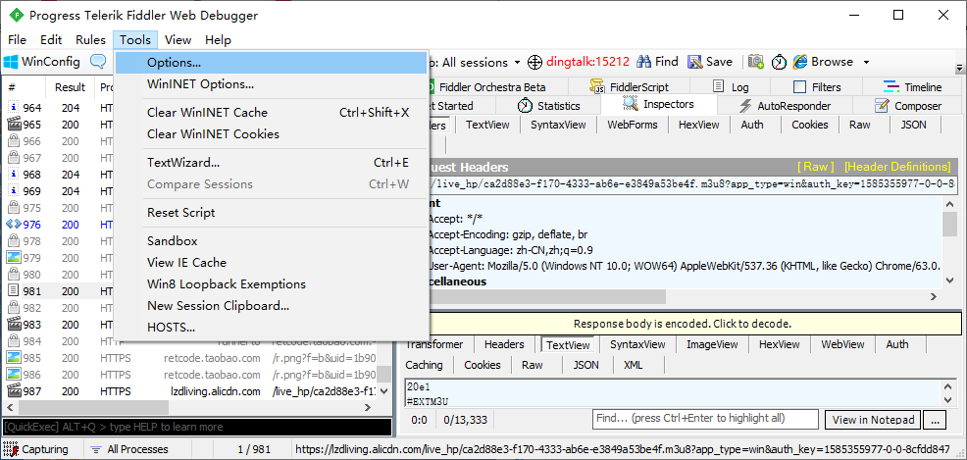Screen dimensions: 967x460
Task: Click the ellipsis button beside View in Notepad
Action: coord(935,420)
